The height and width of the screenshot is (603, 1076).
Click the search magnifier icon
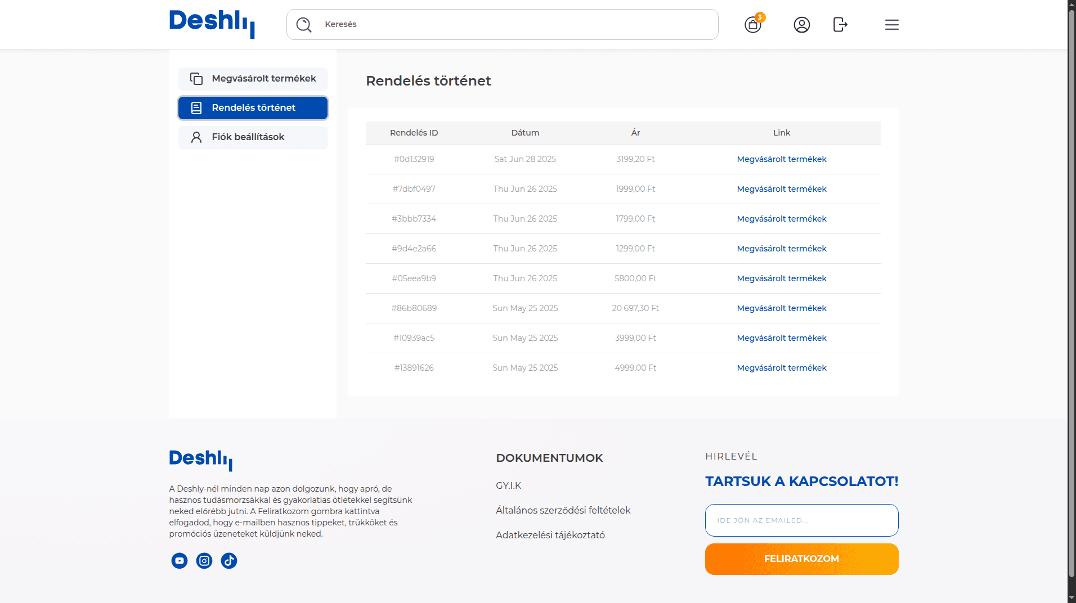[304, 25]
